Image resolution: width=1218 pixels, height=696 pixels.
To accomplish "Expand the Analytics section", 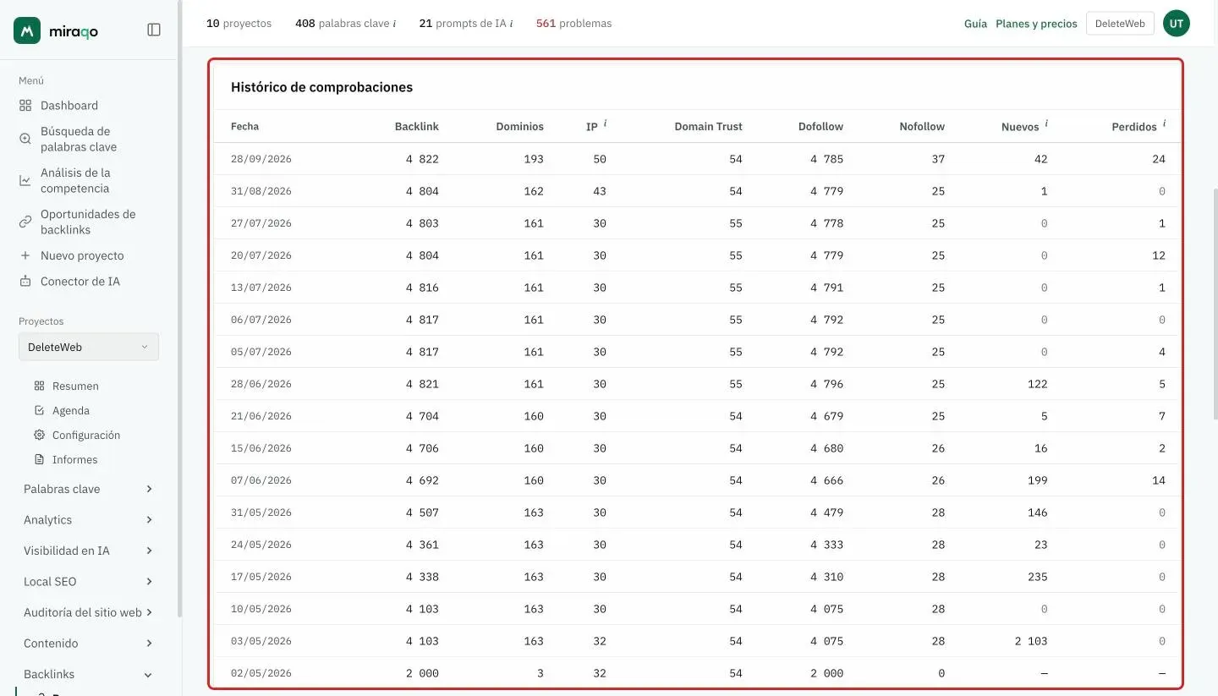I will click(x=88, y=520).
